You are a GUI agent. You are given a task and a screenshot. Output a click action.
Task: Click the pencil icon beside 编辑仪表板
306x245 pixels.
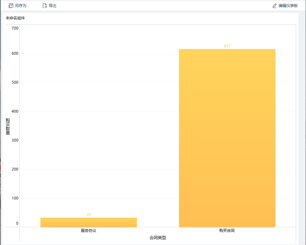274,6
